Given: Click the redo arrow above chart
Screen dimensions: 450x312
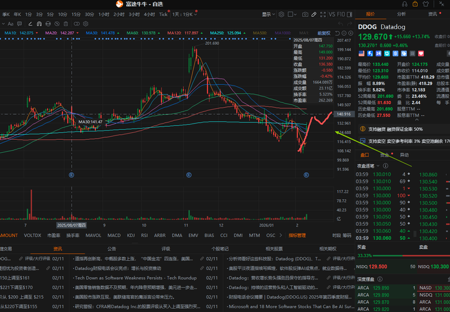Looking at the screenshot, I should [349, 24].
